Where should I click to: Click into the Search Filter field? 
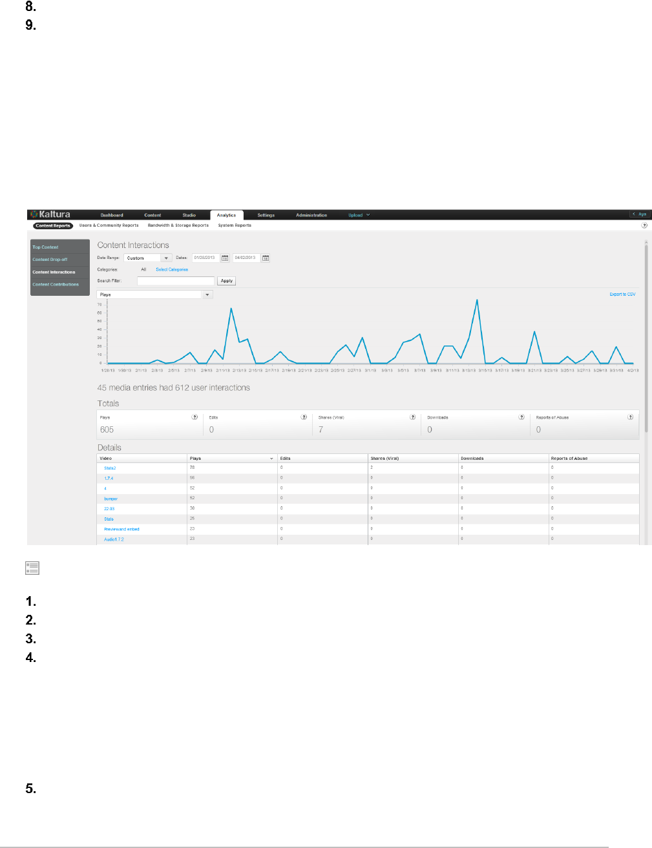point(176,281)
